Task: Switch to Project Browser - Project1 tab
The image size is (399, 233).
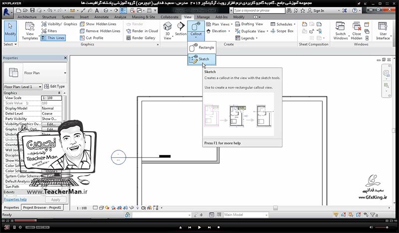Action: (x=42, y=208)
